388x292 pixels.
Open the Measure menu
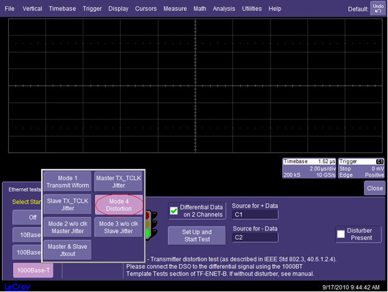coord(175,9)
